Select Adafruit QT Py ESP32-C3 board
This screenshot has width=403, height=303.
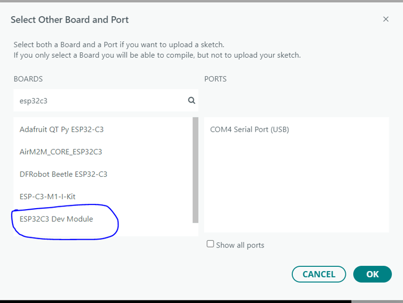point(61,129)
